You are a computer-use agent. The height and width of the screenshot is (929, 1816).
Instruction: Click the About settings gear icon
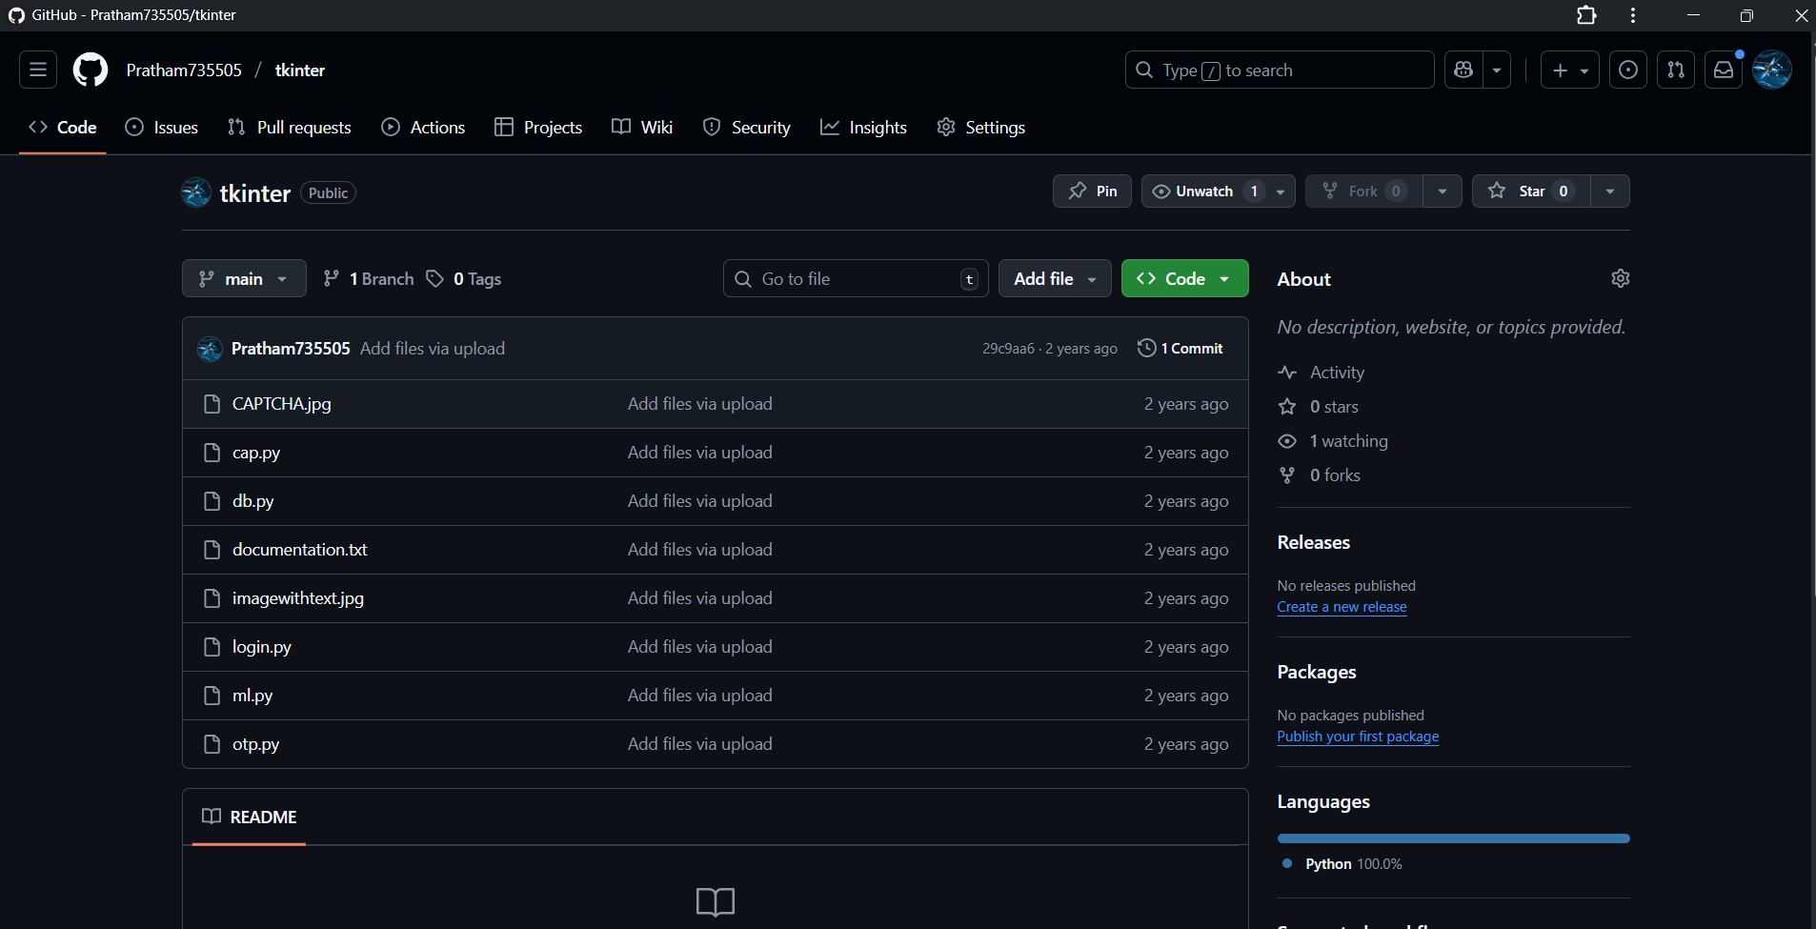(x=1620, y=278)
